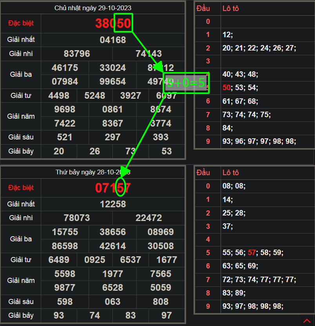Click Giải nhất number 04168
The width and height of the screenshot is (315, 326).
click(x=113, y=40)
